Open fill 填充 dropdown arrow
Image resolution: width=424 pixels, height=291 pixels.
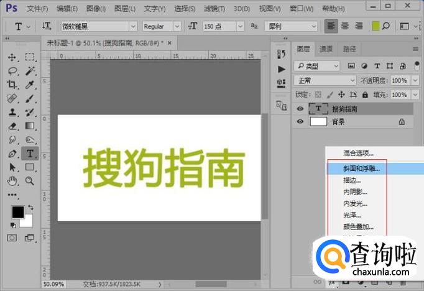415,95
